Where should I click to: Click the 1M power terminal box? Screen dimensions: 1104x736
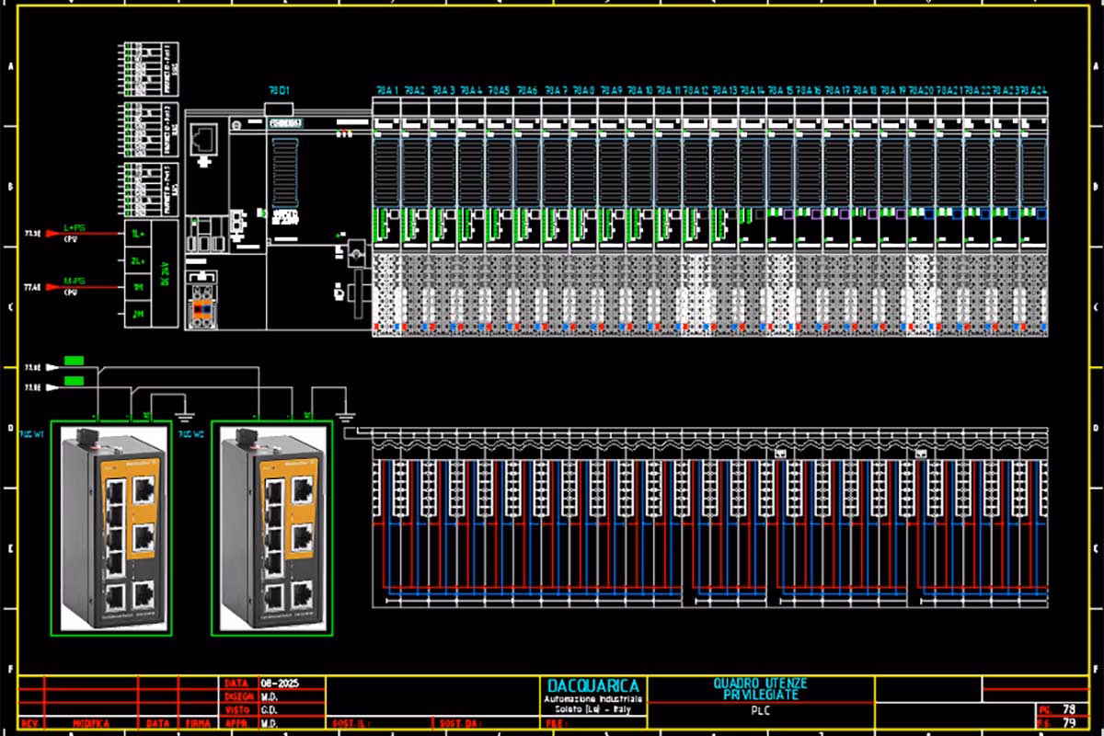(140, 288)
